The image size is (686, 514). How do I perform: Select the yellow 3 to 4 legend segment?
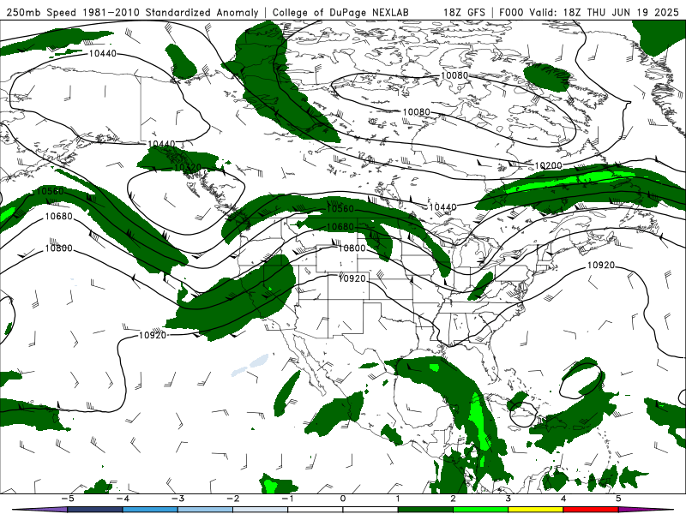click(x=535, y=510)
